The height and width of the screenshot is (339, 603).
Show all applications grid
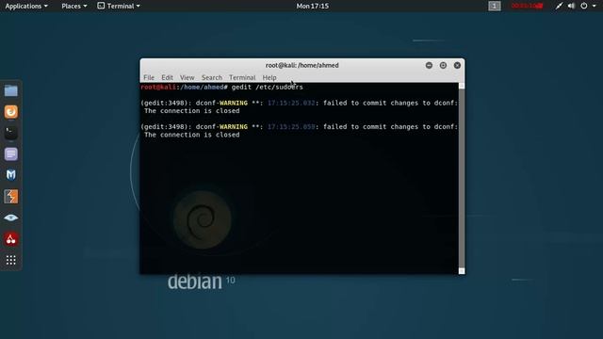10,260
